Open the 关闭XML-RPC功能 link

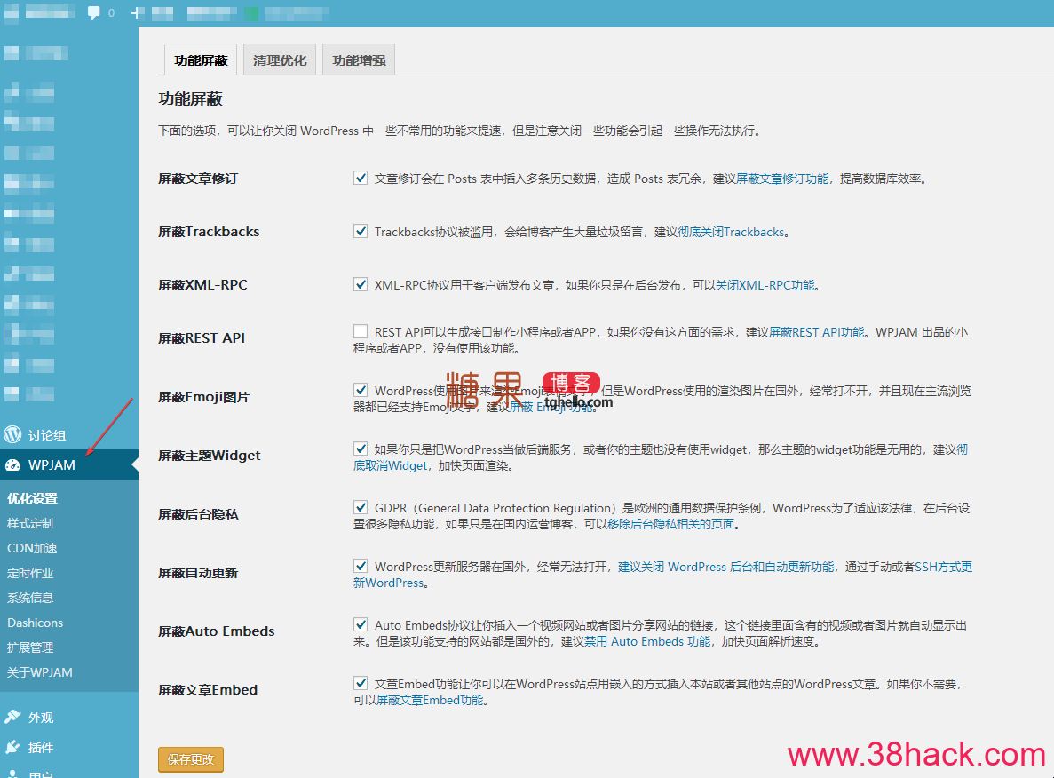pos(765,284)
